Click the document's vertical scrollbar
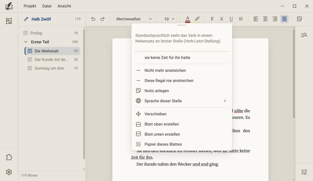This screenshot has width=313, height=181. coord(294,74)
